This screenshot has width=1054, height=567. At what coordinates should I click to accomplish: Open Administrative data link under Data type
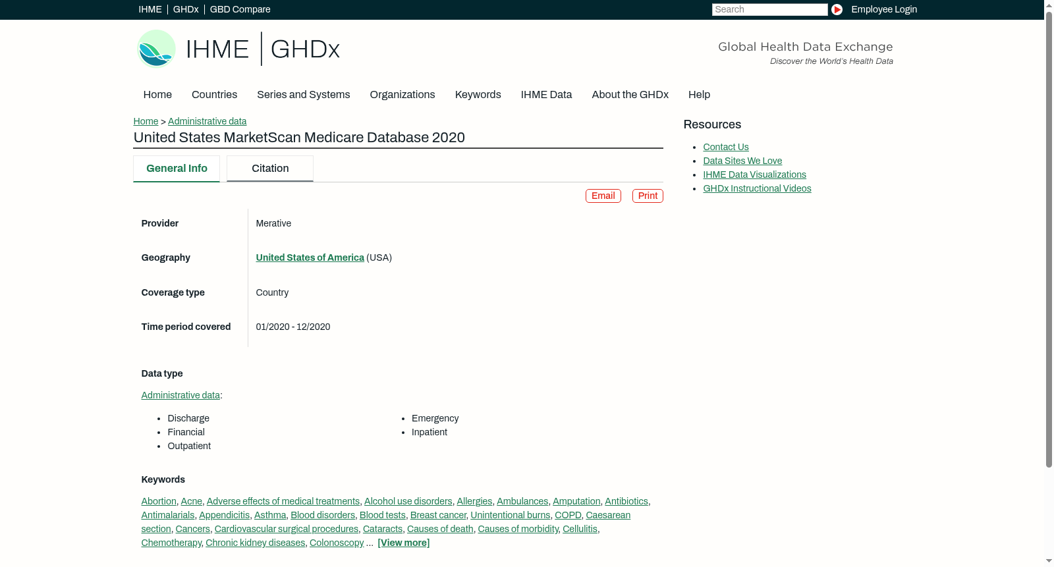(180, 395)
